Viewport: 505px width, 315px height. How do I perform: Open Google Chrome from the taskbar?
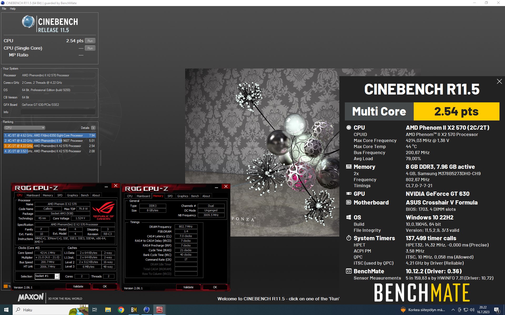[121, 310]
